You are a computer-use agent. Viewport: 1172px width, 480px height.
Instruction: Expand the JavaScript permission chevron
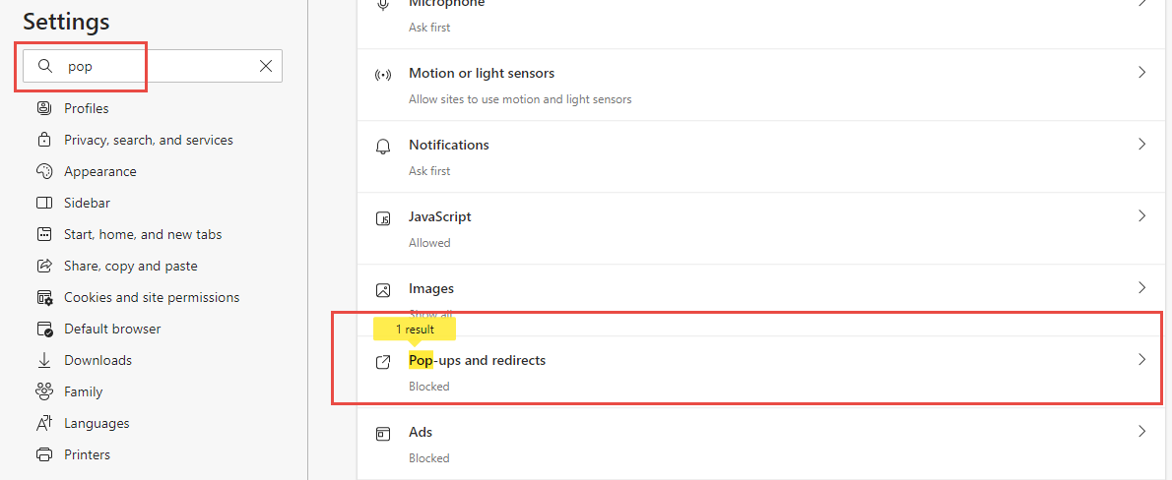click(1141, 216)
